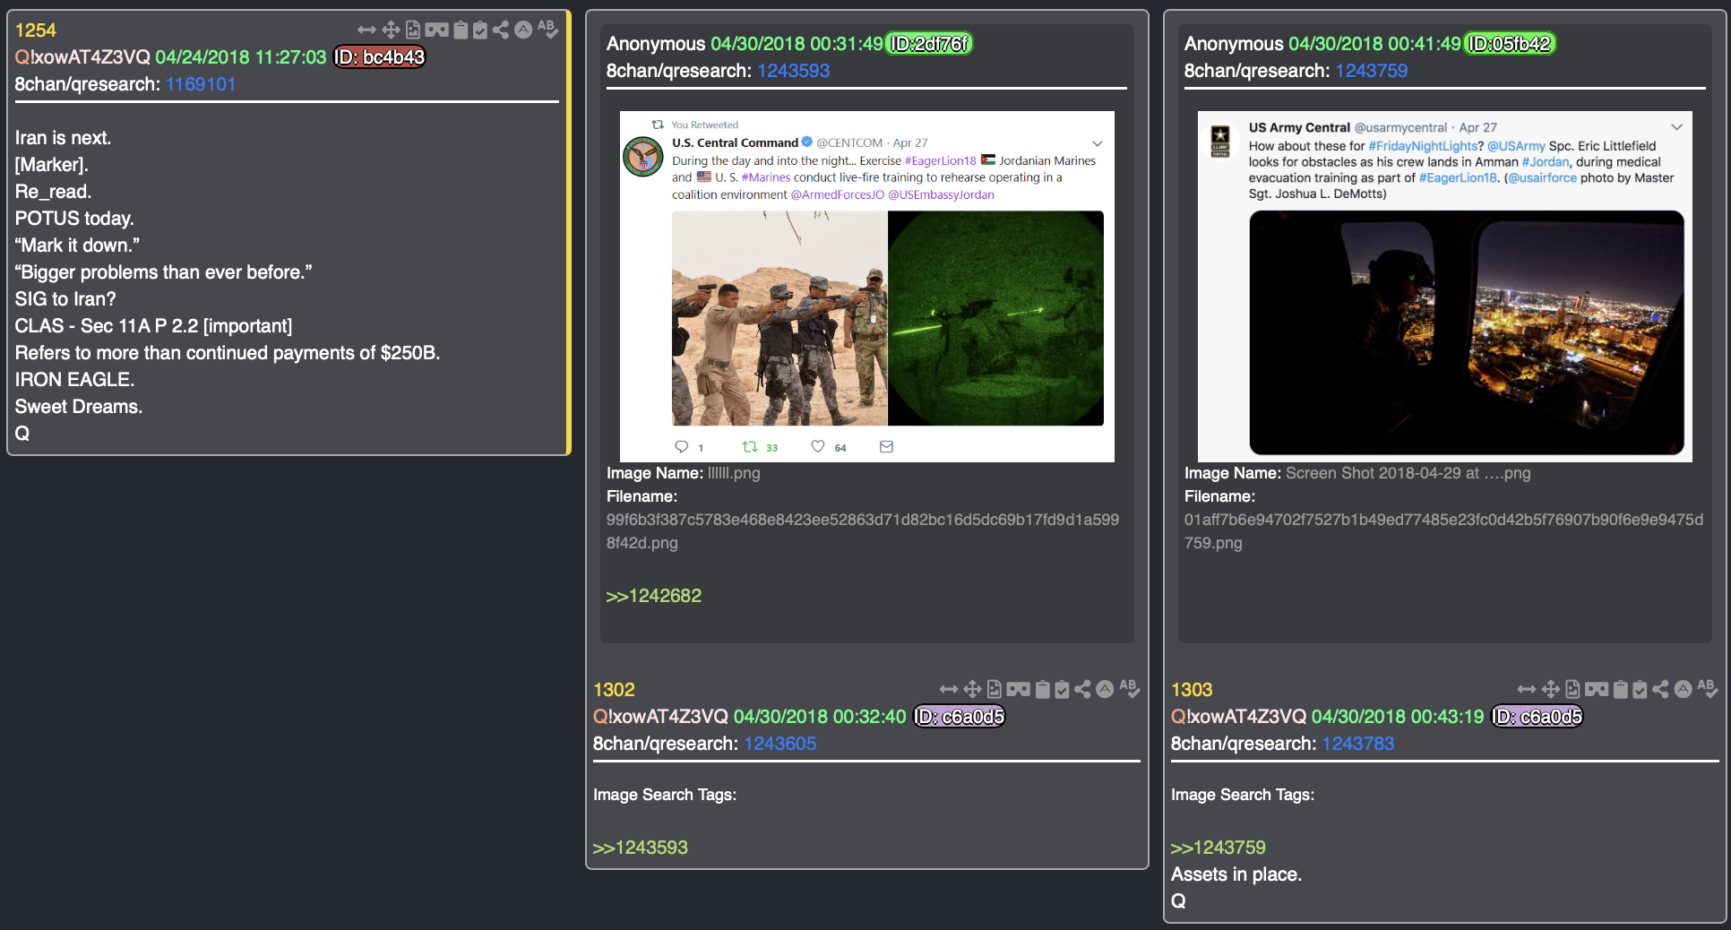This screenshot has width=1731, height=930.
Task: Click the "Iran is next." line
Action: coord(64,138)
